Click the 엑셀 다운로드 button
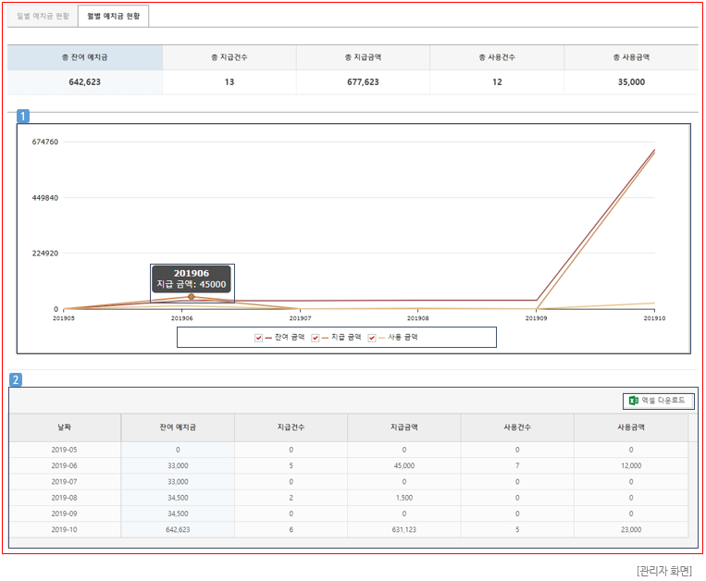Screen dimensions: 706x581 [x=658, y=401]
